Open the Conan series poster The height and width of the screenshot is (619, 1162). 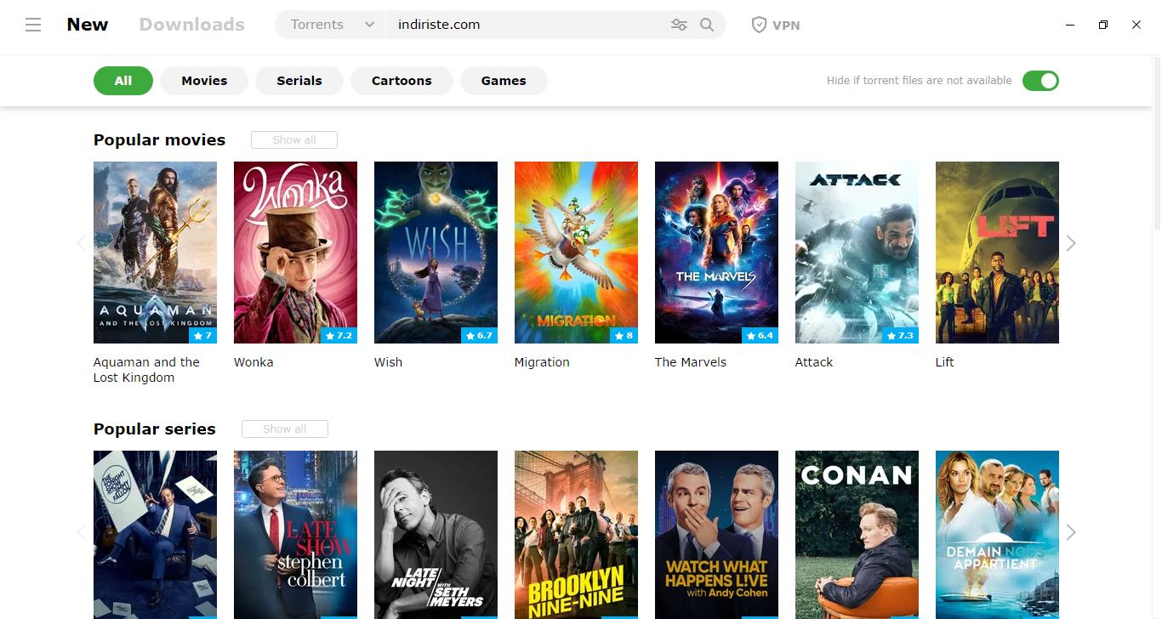click(x=857, y=535)
